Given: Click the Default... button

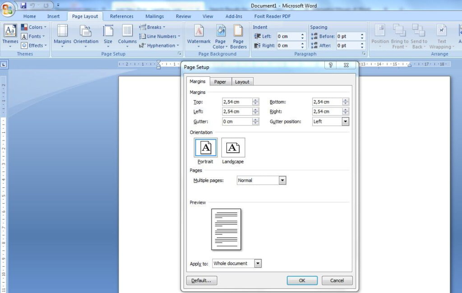Looking at the screenshot, I should click(202, 280).
